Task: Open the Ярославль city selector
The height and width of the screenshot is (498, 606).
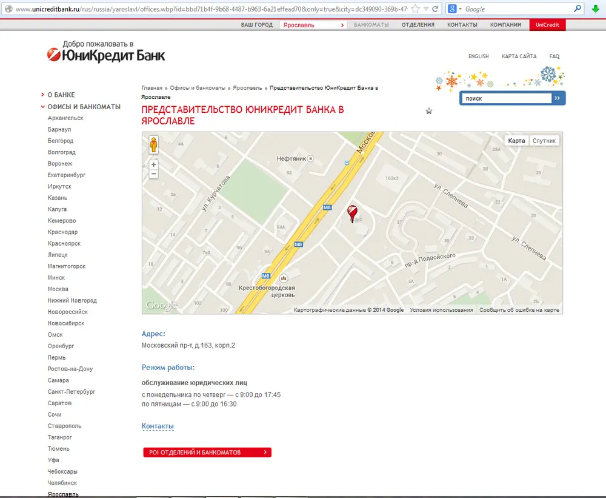Action: tap(313, 25)
